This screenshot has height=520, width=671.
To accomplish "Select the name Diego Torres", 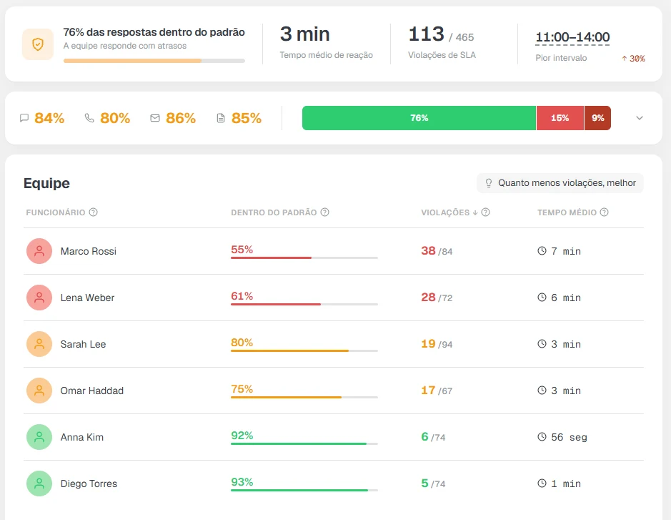I will [89, 484].
